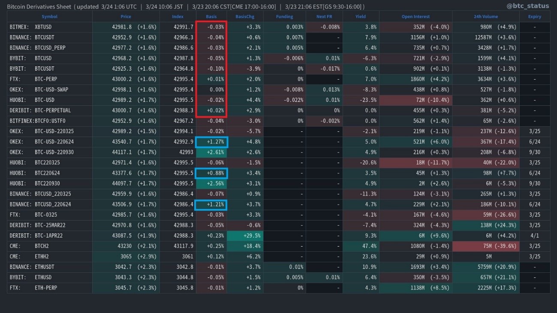The width and height of the screenshot is (557, 313).
Task: Click the +18.4% basis change value
Action: tap(253, 246)
